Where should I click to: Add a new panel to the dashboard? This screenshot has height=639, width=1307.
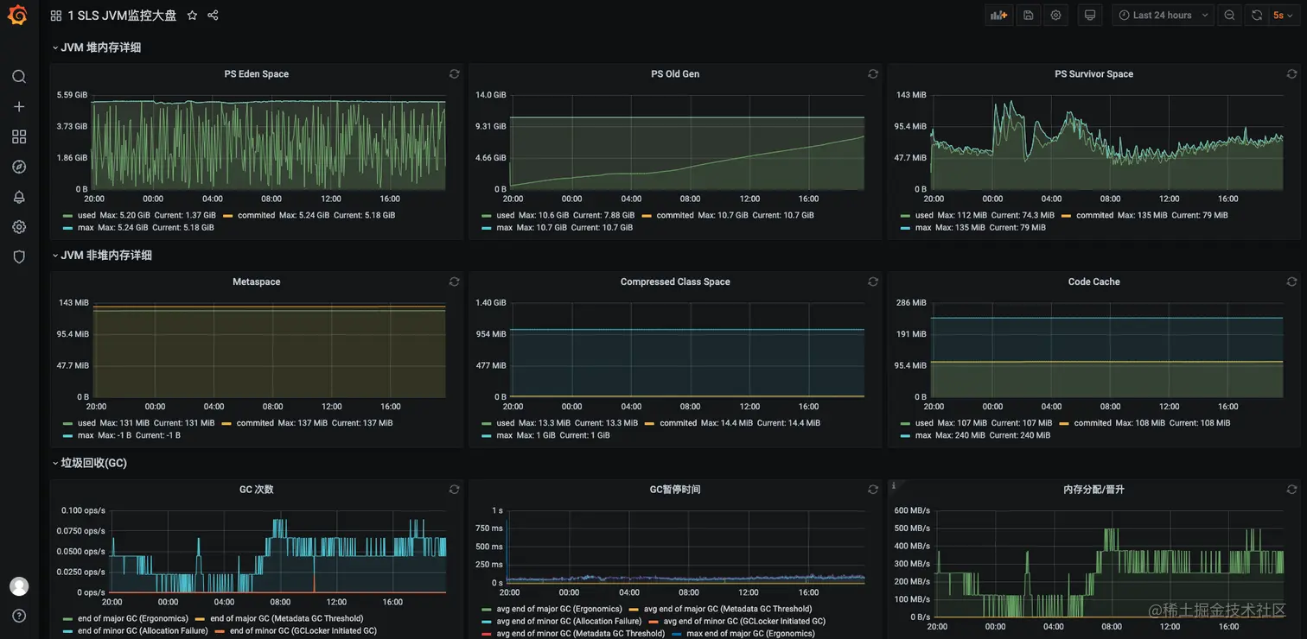(x=999, y=16)
